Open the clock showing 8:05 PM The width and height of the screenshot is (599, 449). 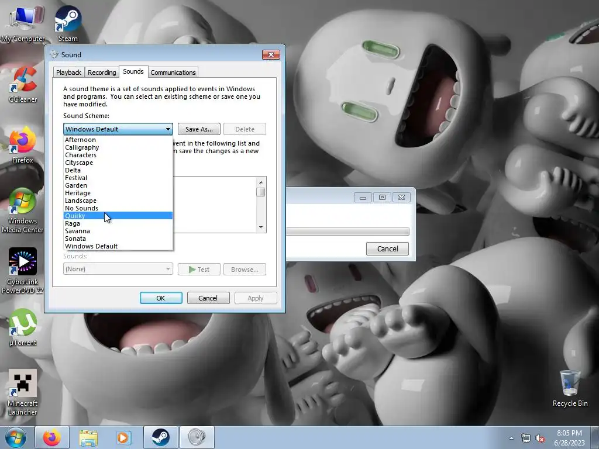[569, 437]
